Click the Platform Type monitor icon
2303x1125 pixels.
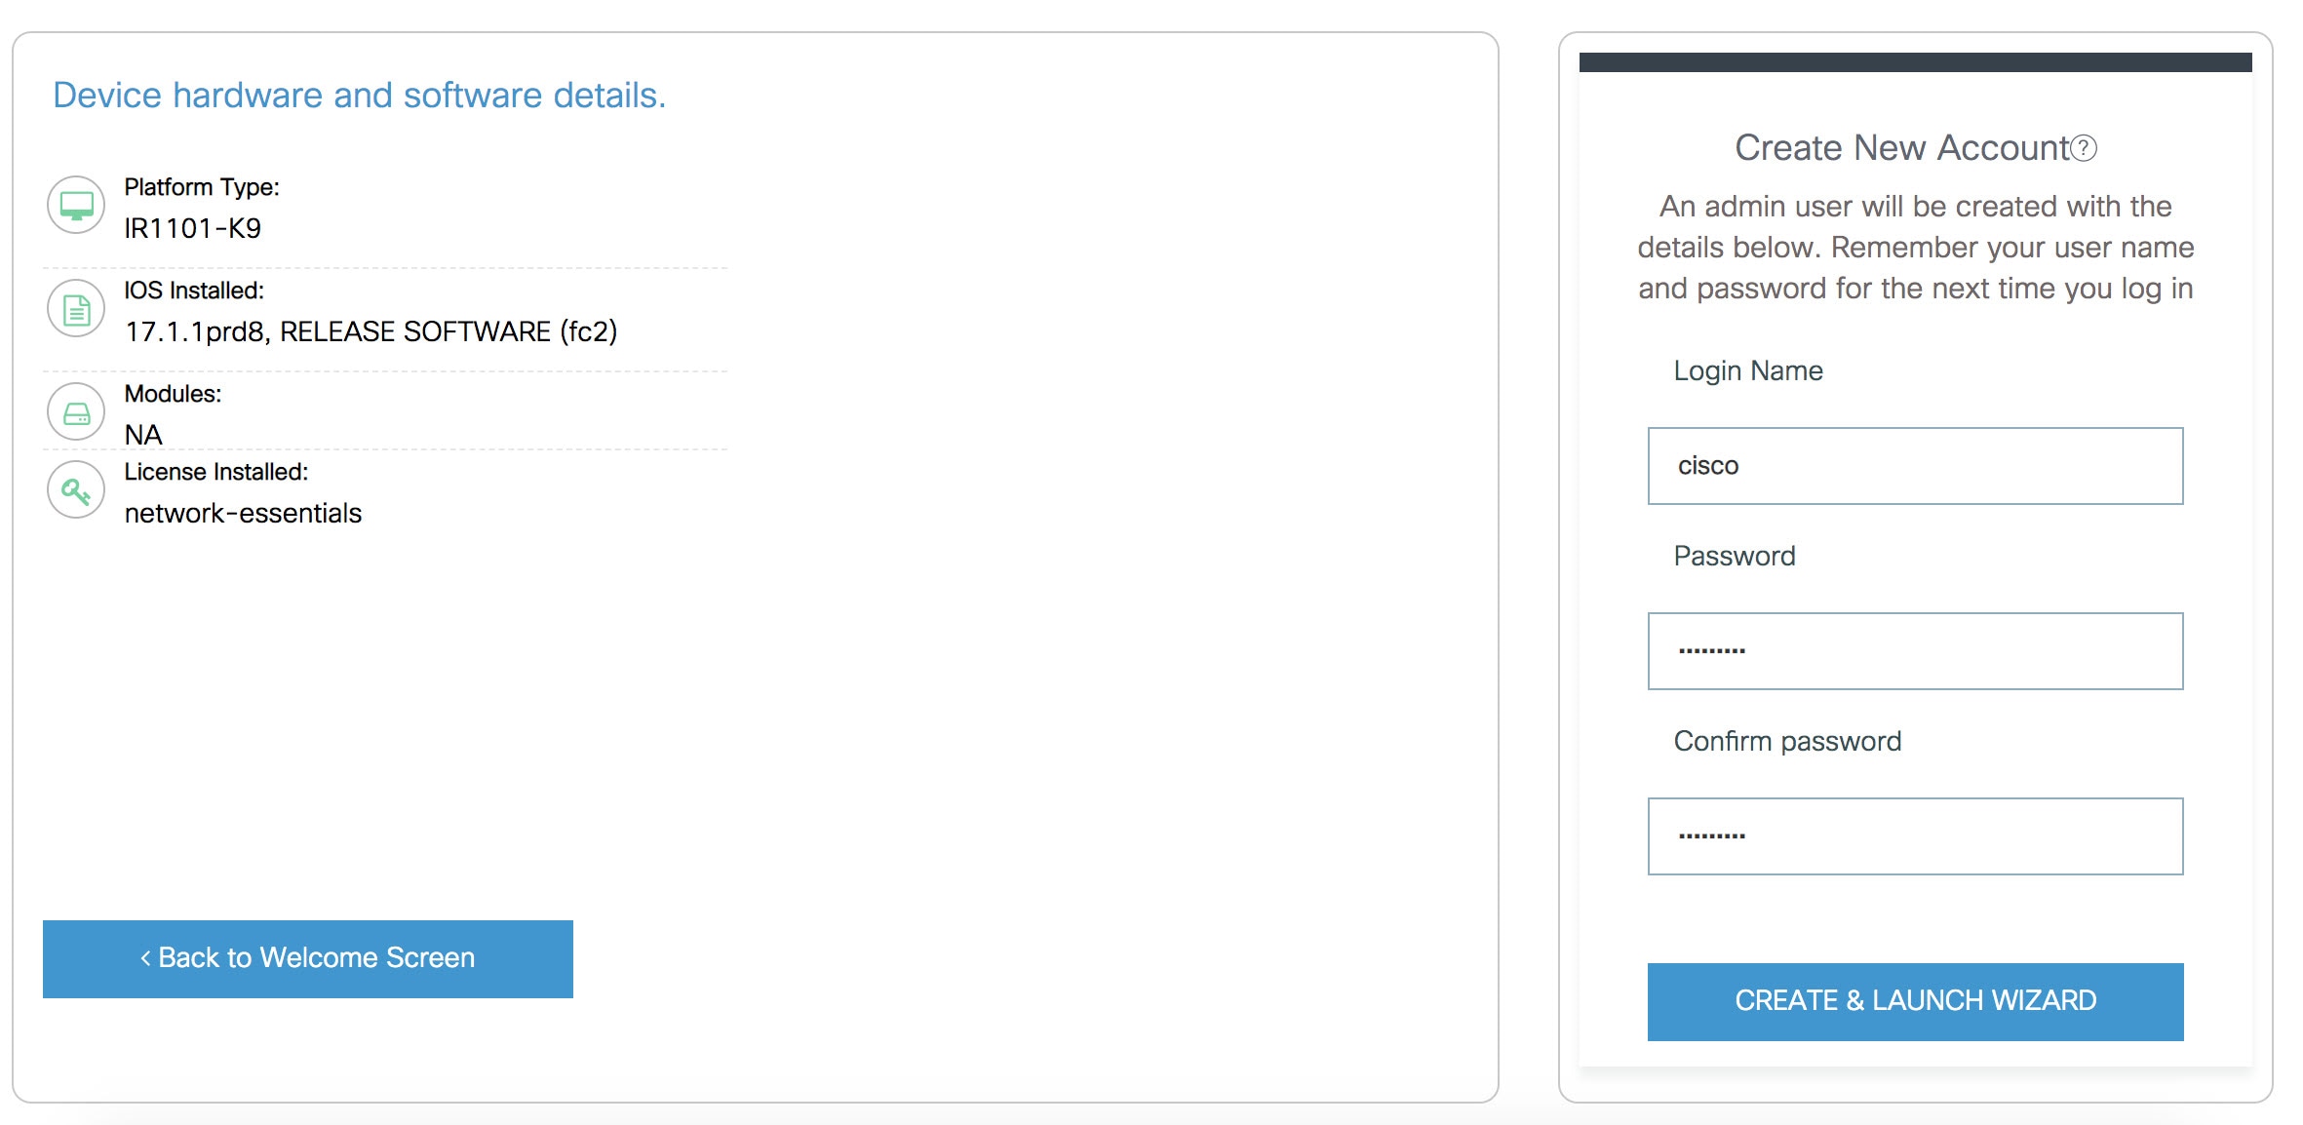coord(76,205)
